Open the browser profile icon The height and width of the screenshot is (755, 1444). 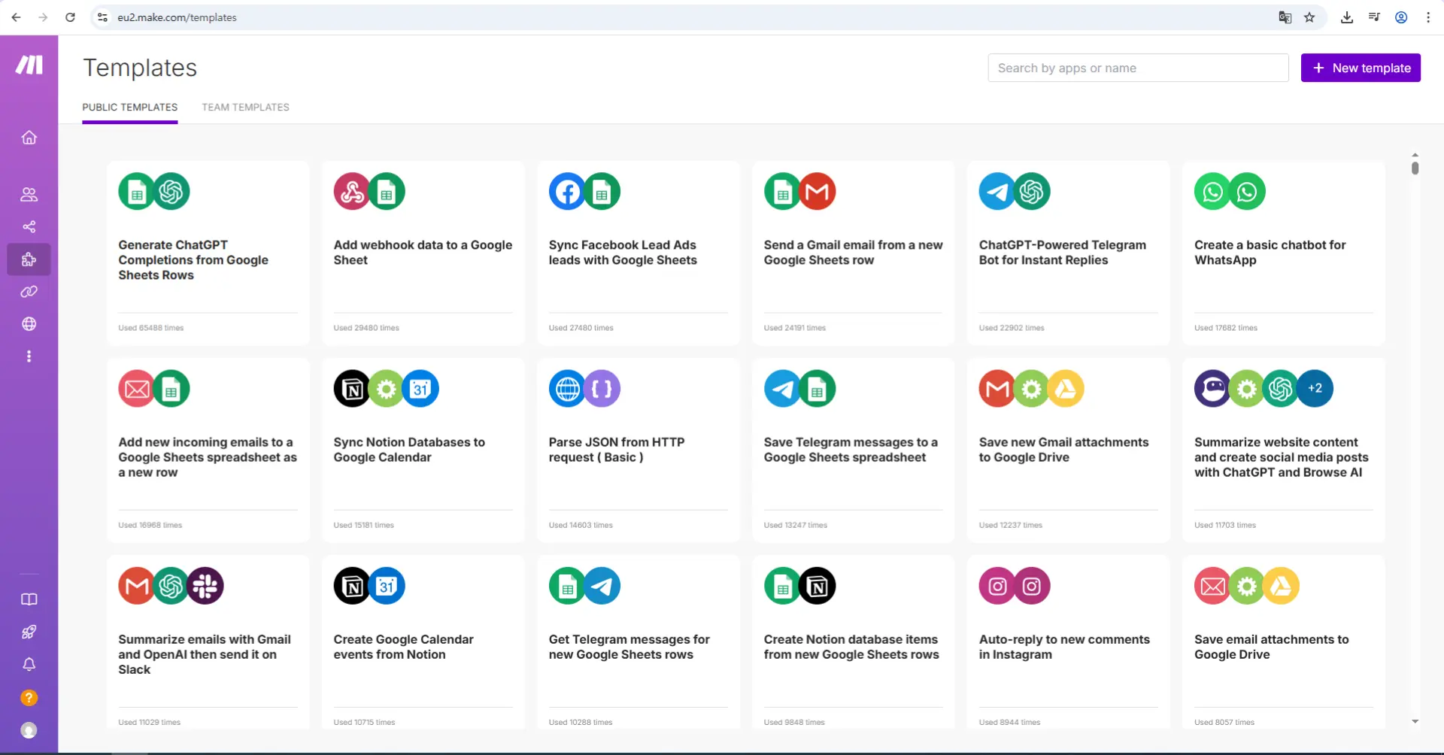[1401, 17]
